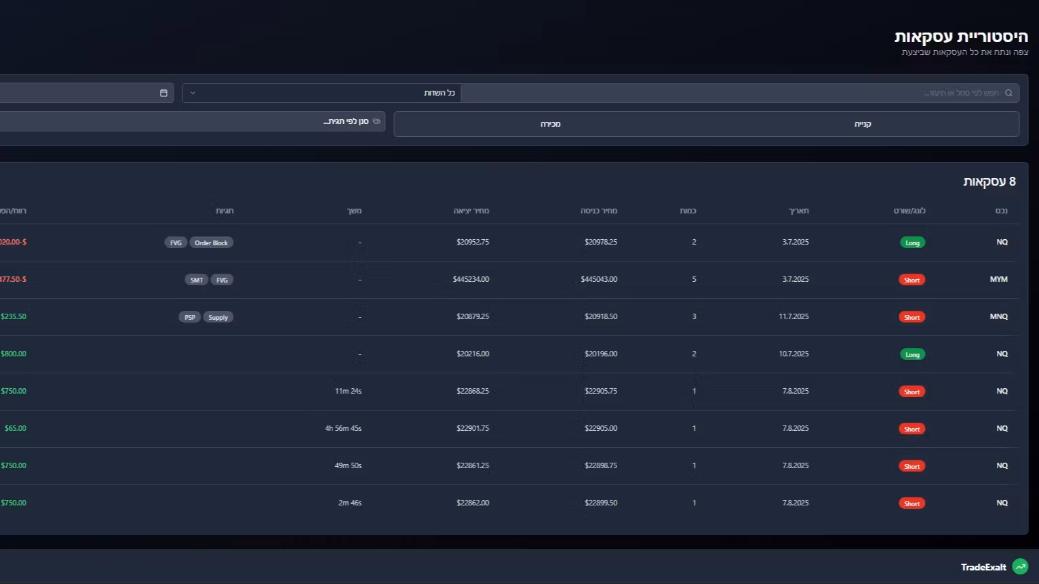The width and height of the screenshot is (1039, 584).
Task: Click the Supply tag badge
Action: coord(218,317)
